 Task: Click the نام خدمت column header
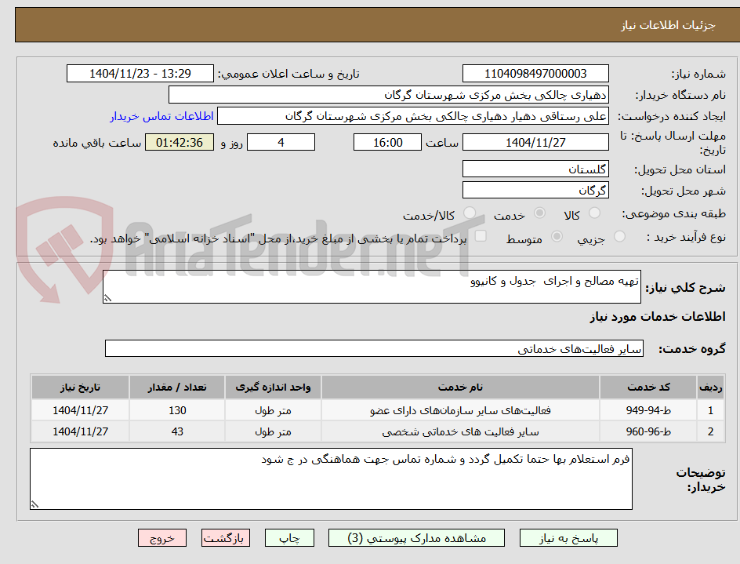[460, 388]
